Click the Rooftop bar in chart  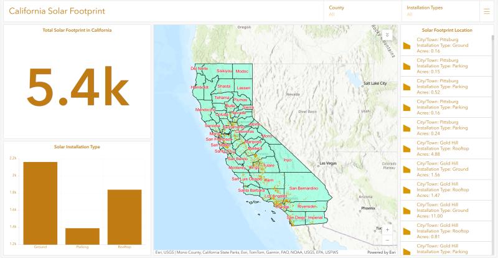[x=125, y=217]
